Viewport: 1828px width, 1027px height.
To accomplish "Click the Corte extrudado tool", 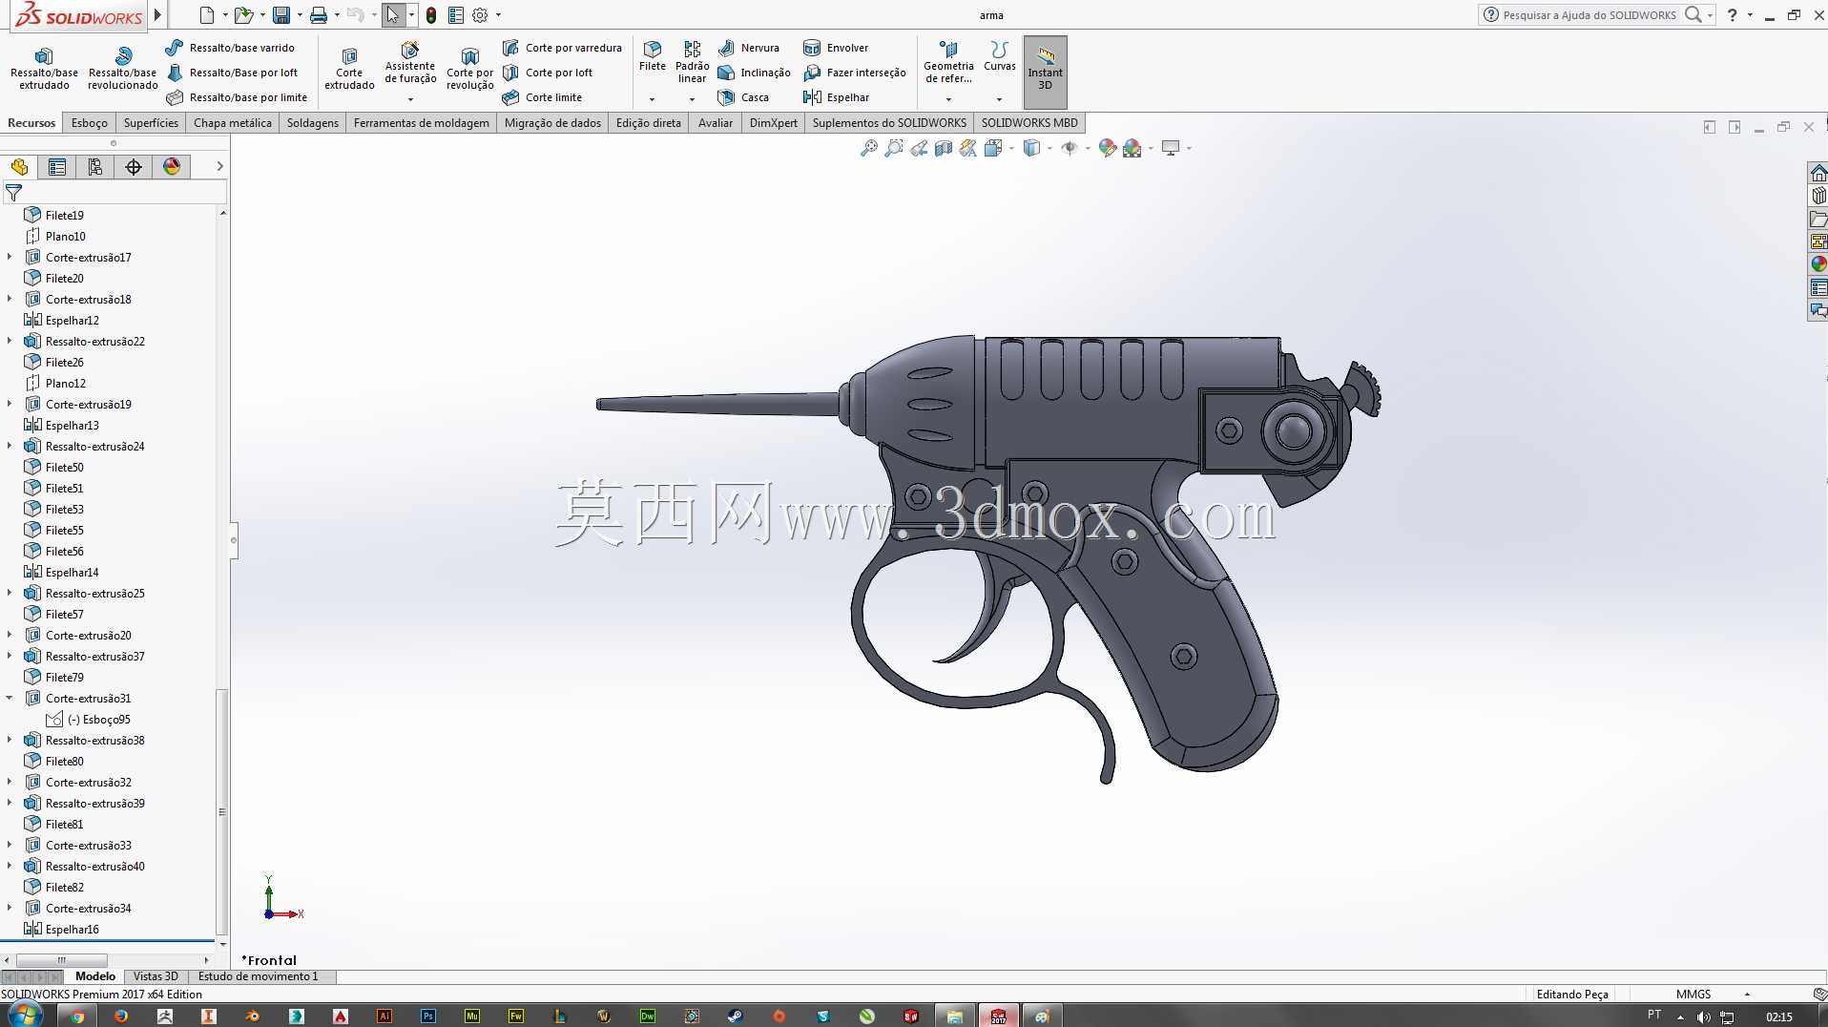I will [x=349, y=68].
